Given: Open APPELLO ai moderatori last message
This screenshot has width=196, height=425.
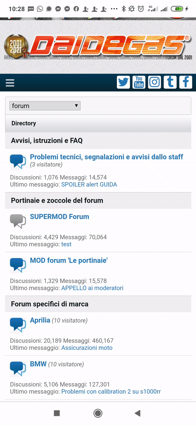Looking at the screenshot, I should click(x=92, y=288).
